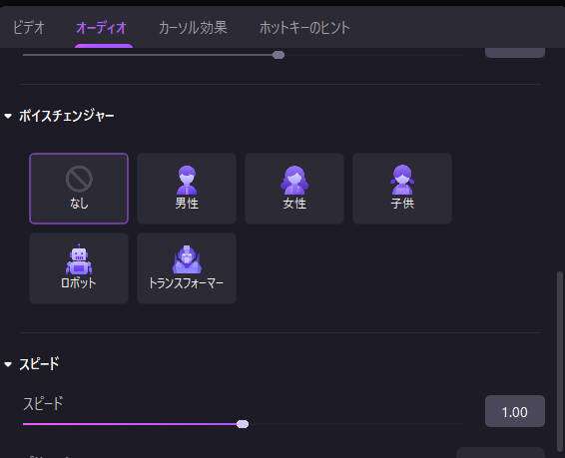Collapse the スピード section
The width and height of the screenshot is (565, 458).
(x=8, y=364)
